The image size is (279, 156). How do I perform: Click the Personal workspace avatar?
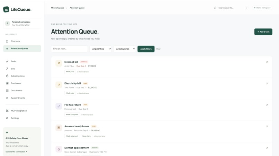click(8, 23)
